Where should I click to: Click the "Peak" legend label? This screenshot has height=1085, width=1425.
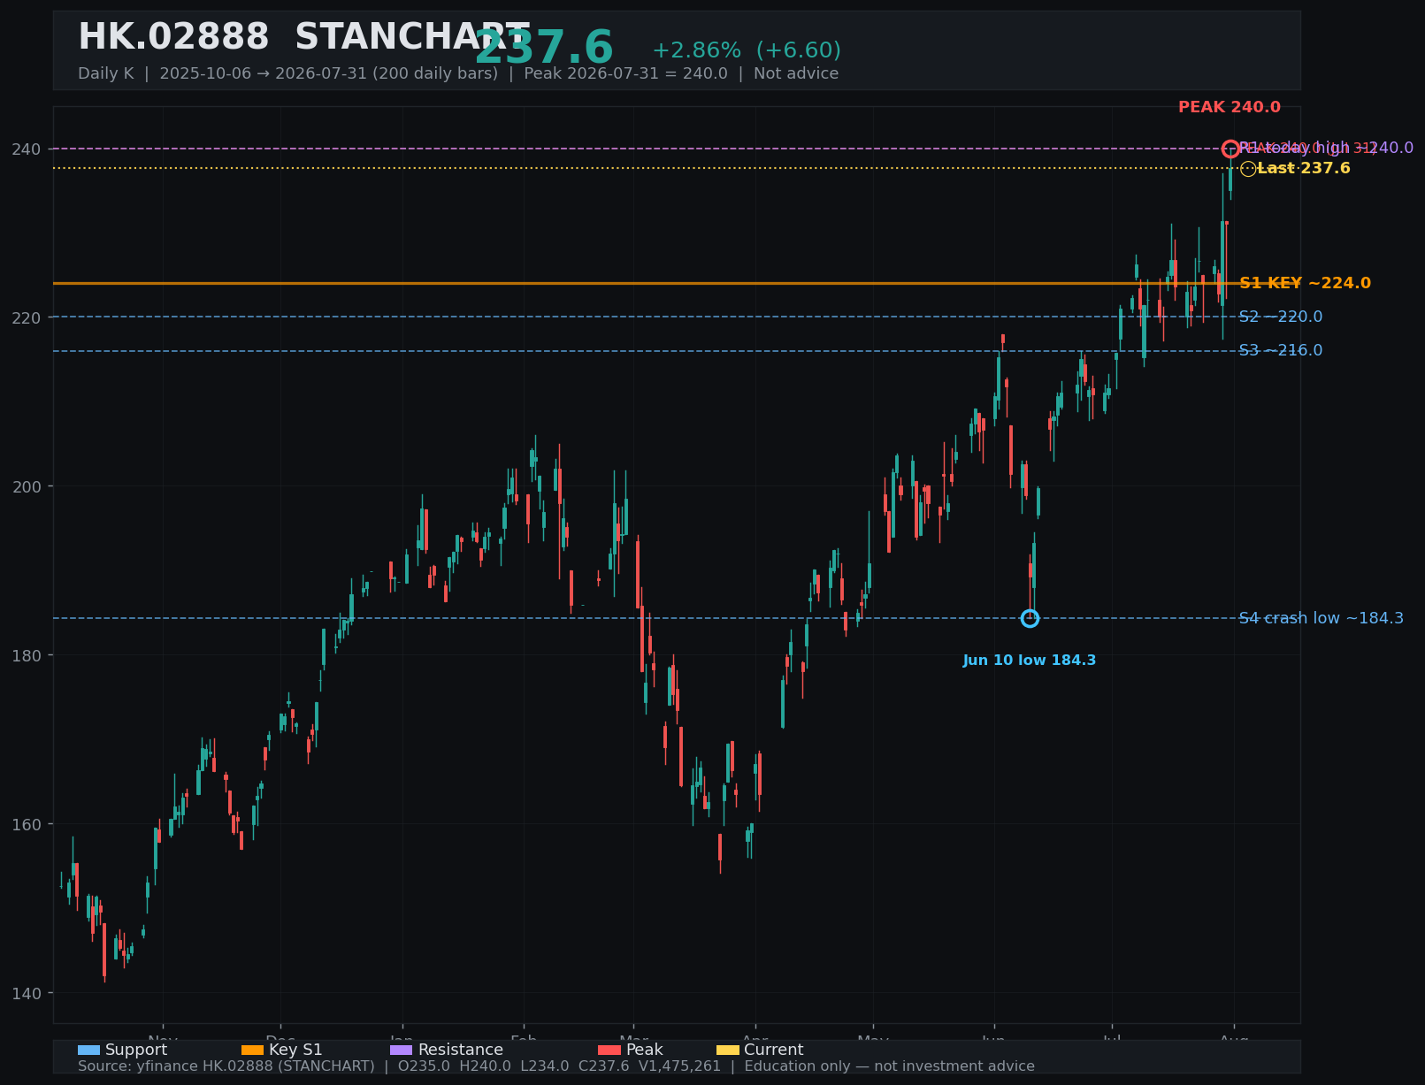644,1050
